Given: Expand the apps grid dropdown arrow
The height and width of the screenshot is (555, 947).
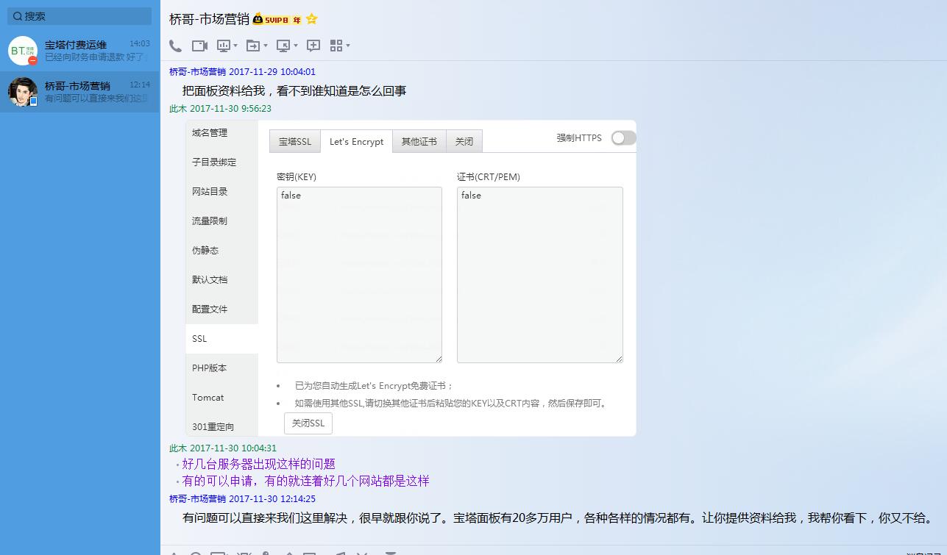Looking at the screenshot, I should (x=348, y=46).
